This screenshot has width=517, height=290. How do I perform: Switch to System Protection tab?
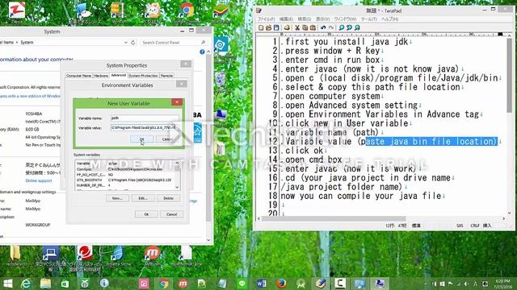[x=143, y=76]
